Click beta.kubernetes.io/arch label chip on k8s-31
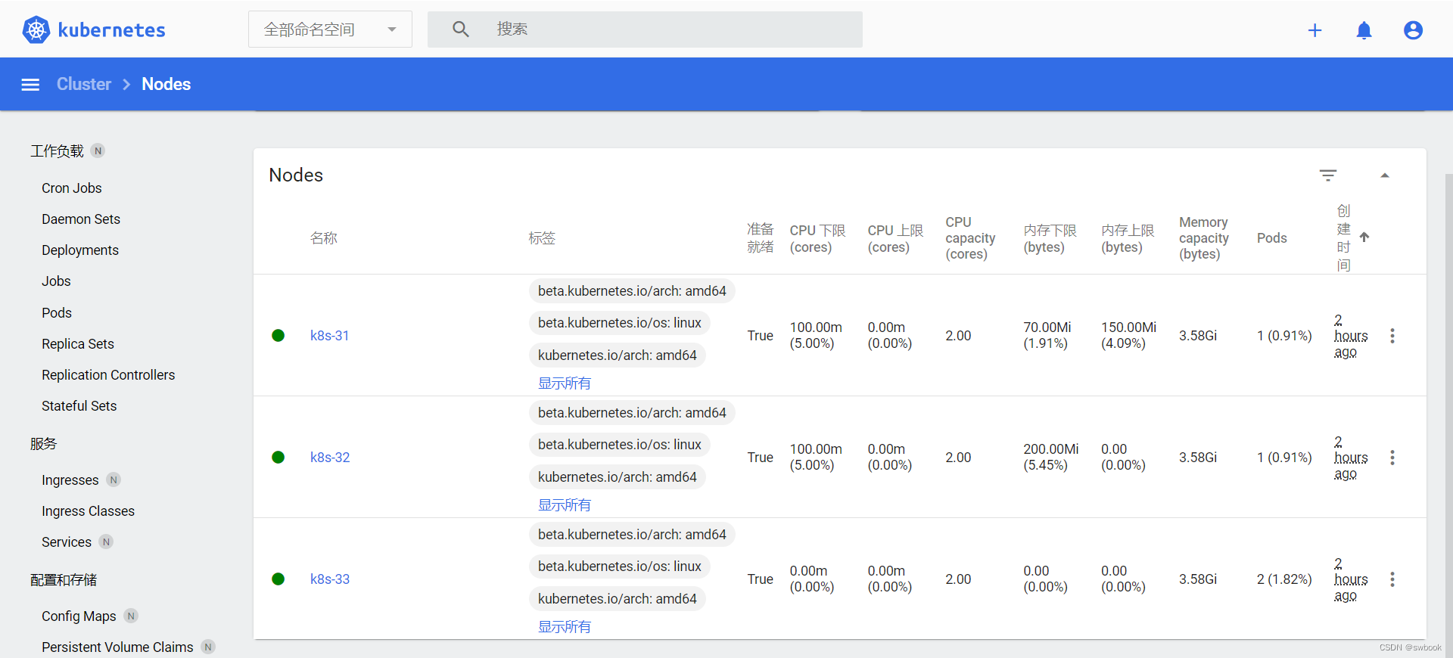Screen dimensions: 1453x658 pos(632,291)
